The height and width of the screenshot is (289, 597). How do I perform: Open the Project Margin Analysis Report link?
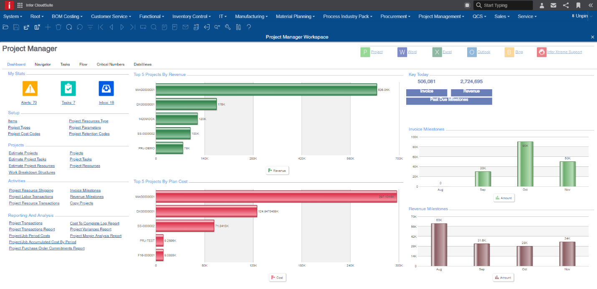tap(96, 236)
